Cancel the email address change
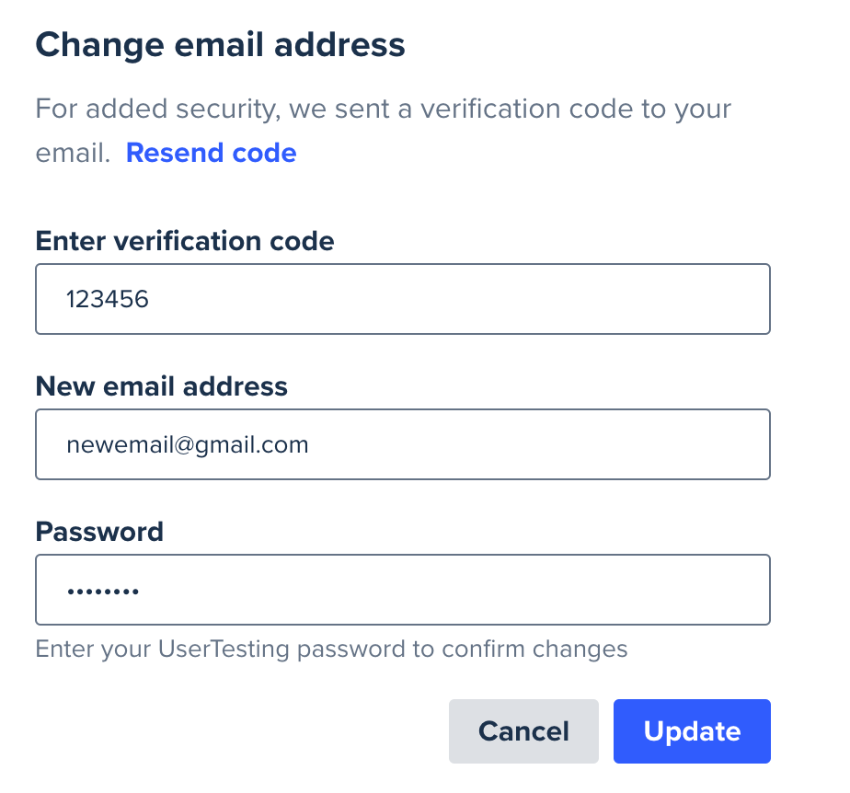Viewport: 850px width, 793px height. pyautogui.click(x=523, y=731)
